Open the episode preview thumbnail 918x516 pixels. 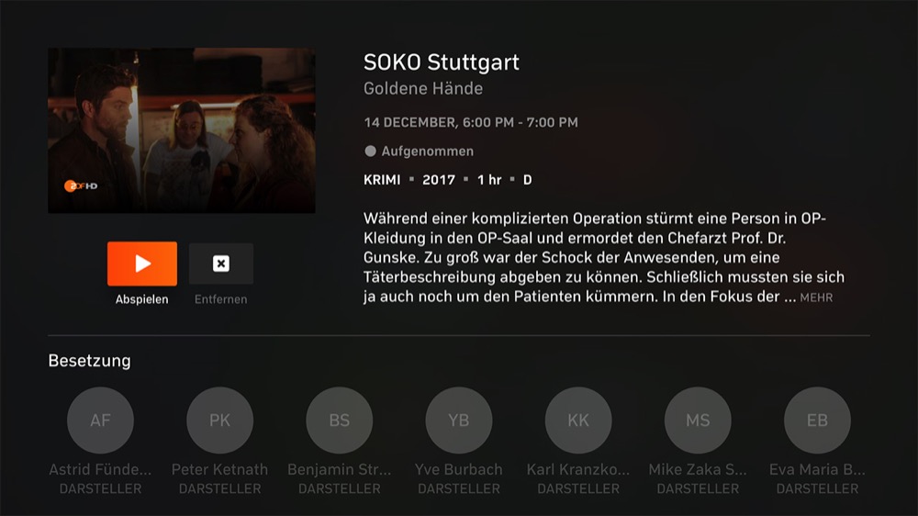pos(182,130)
